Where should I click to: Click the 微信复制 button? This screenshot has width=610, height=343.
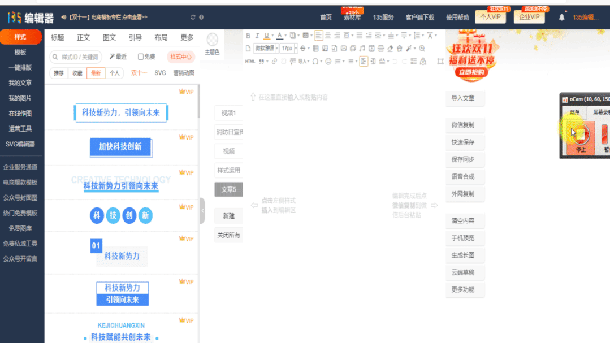(x=465, y=125)
